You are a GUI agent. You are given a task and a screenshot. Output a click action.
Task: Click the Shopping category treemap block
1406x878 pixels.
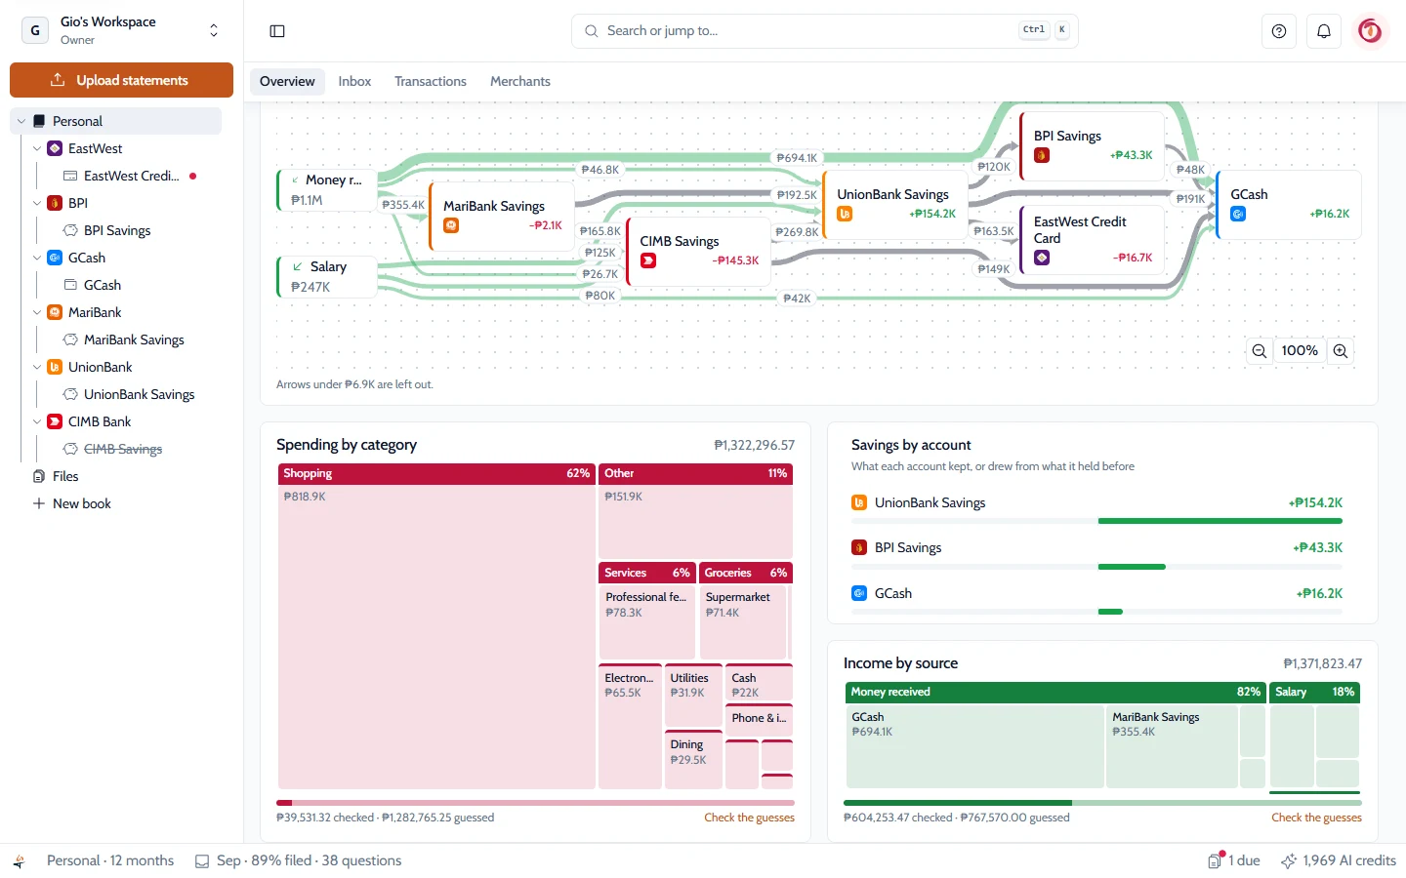pos(436,626)
